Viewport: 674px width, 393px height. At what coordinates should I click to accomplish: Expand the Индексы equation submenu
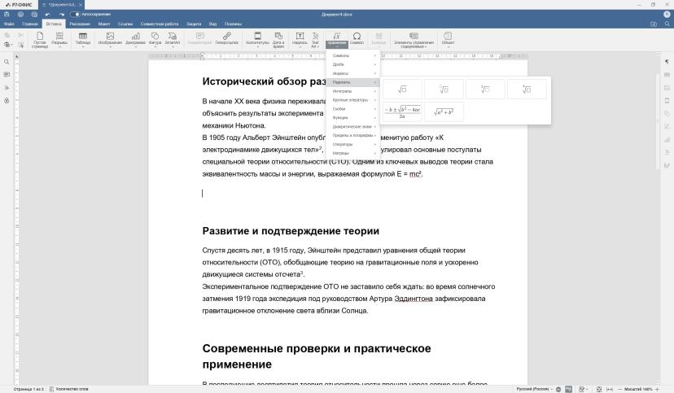pos(353,73)
